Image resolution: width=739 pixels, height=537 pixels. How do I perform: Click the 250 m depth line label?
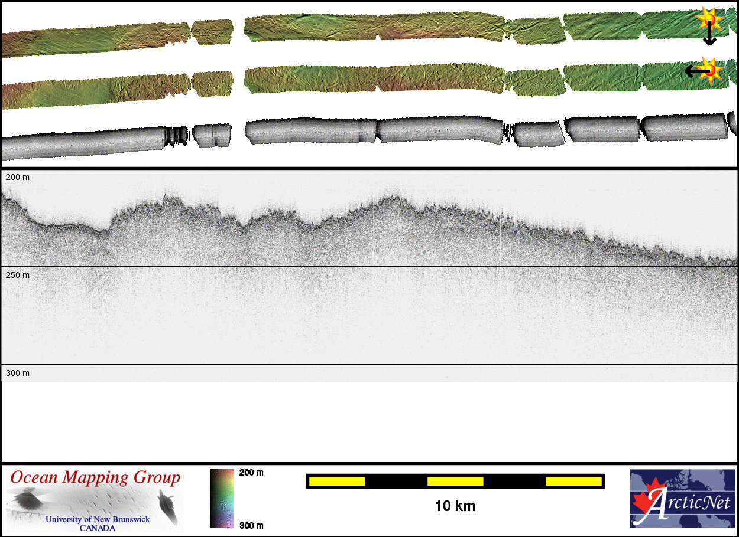tap(17, 275)
